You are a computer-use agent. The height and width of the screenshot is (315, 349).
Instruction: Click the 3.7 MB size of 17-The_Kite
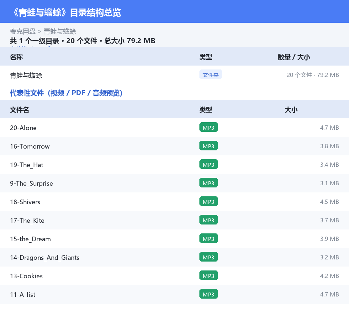tap(329, 220)
